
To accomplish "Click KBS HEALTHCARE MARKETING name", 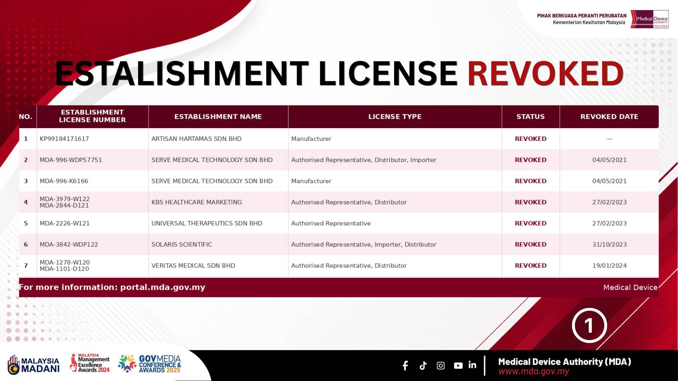I will pyautogui.click(x=197, y=202).
